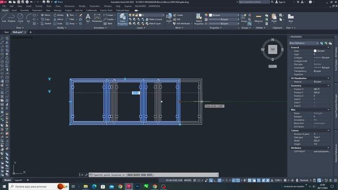Add a new drawing tab with plus
Image resolution: width=338 pixels, height=190 pixels.
coord(31,32)
